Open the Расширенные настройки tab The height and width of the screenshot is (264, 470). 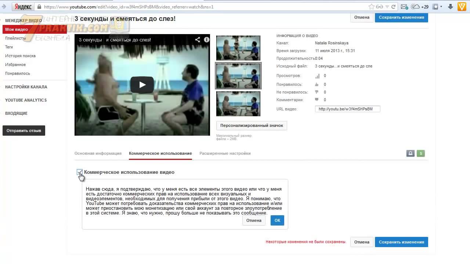click(225, 153)
